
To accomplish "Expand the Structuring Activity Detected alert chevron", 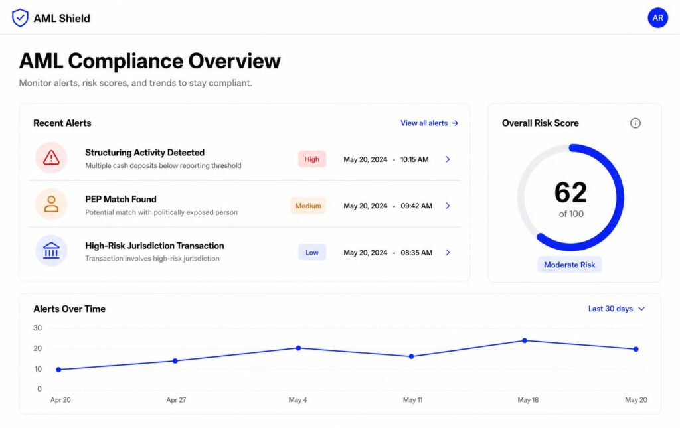I will [448, 159].
